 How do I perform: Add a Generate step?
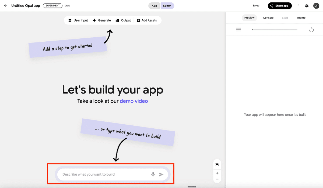pyautogui.click(x=101, y=20)
